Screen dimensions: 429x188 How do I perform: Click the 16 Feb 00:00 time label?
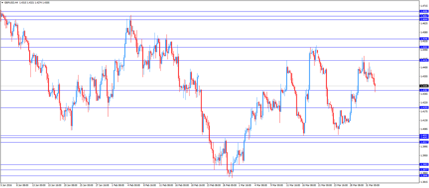(181, 185)
